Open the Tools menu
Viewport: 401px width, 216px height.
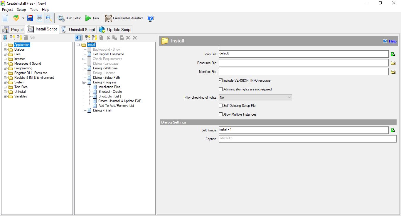click(x=34, y=10)
